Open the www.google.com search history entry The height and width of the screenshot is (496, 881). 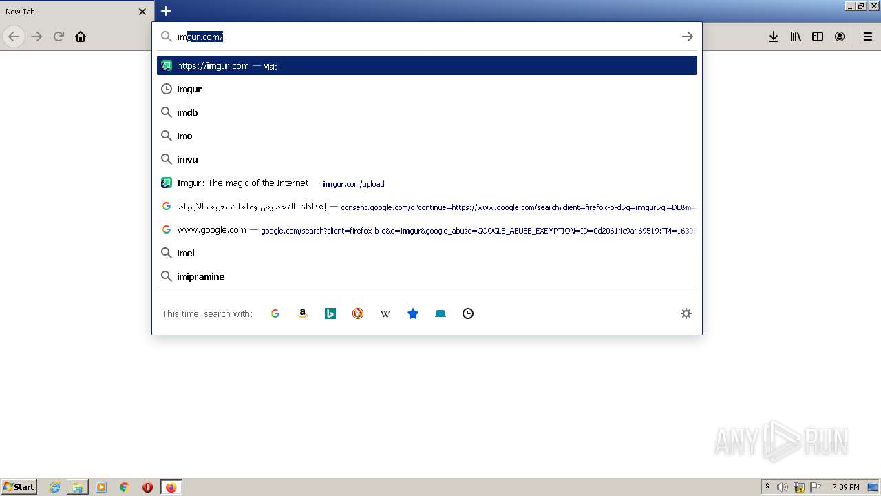[427, 229]
